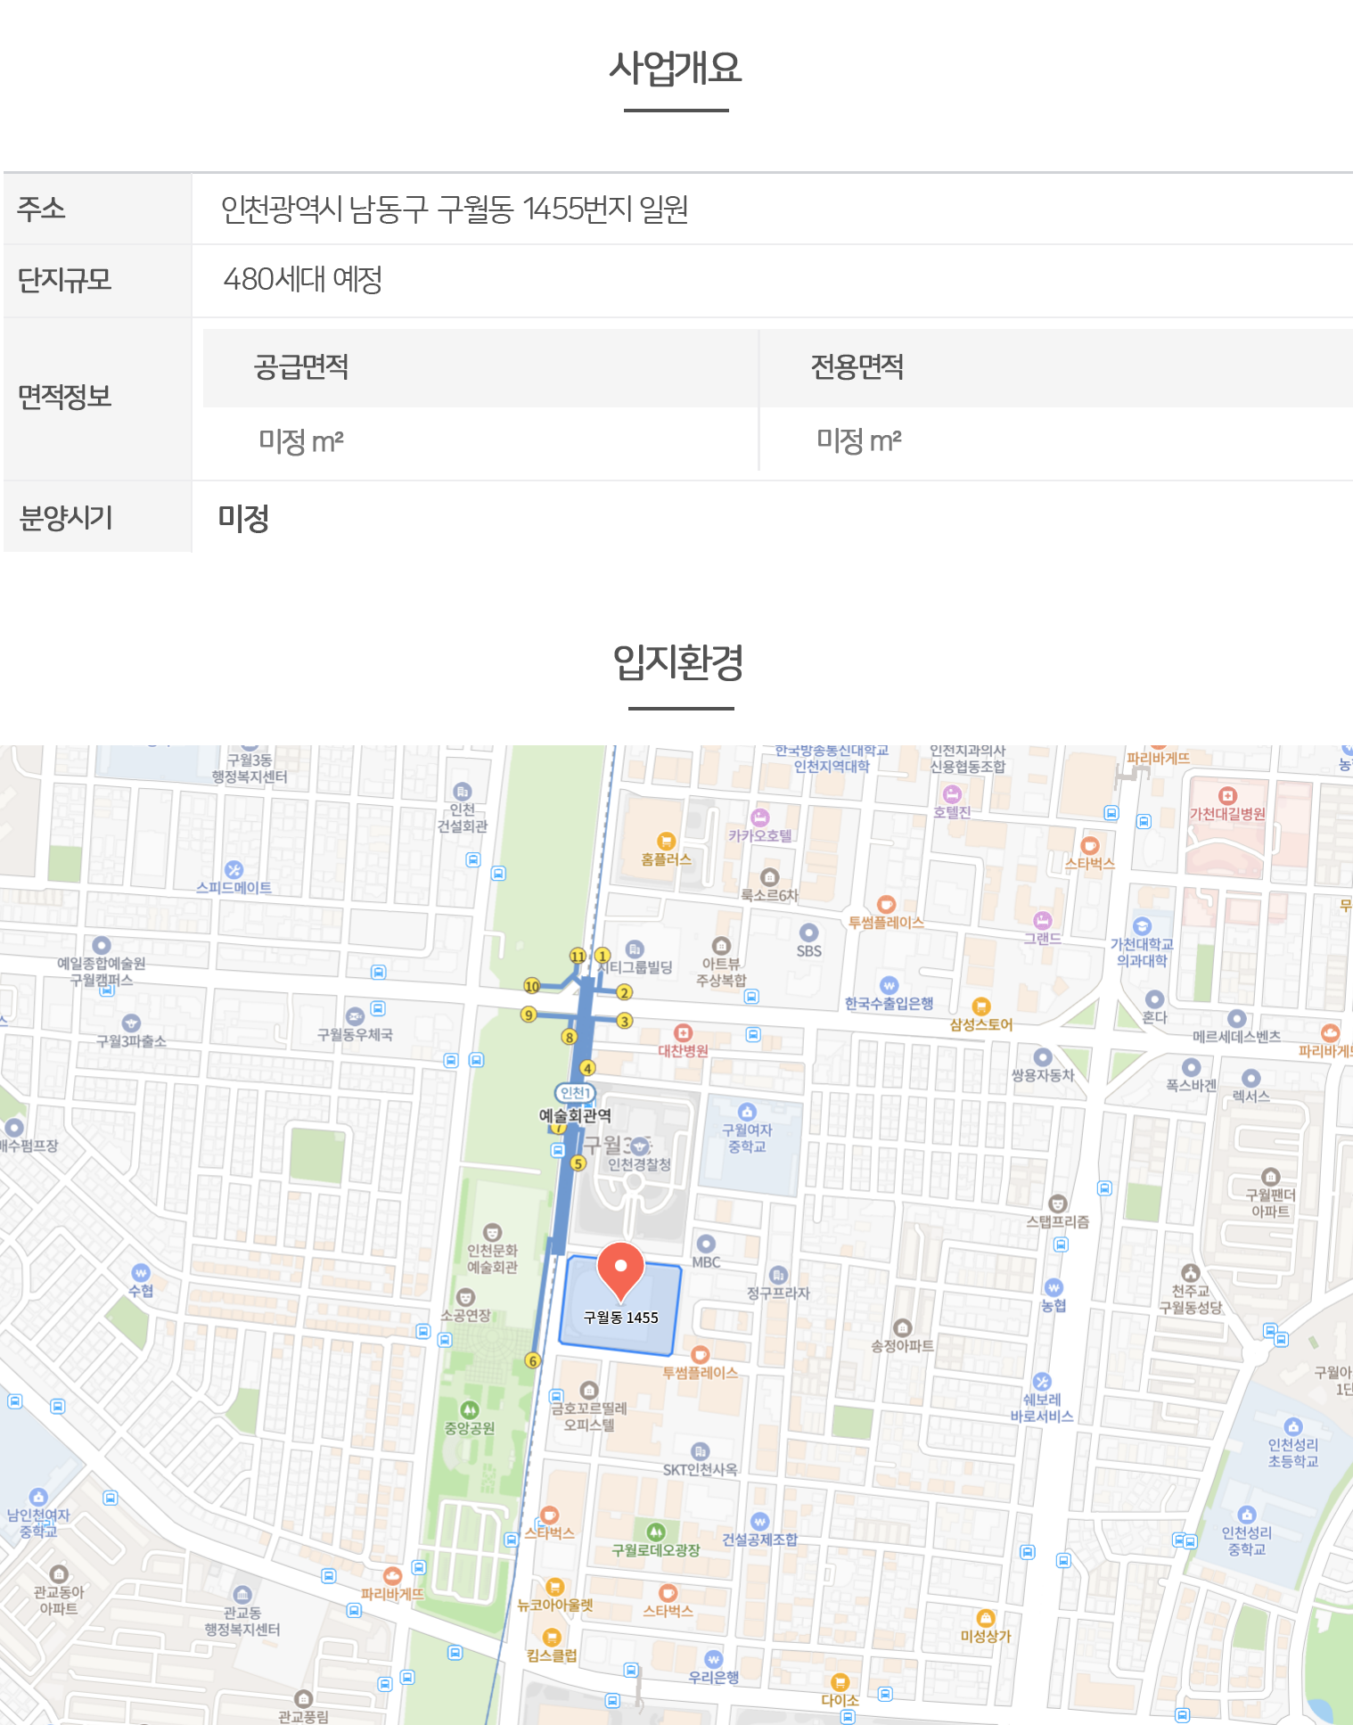
Task: Select the SKT인천사옥 building icon
Action: pos(701,1451)
